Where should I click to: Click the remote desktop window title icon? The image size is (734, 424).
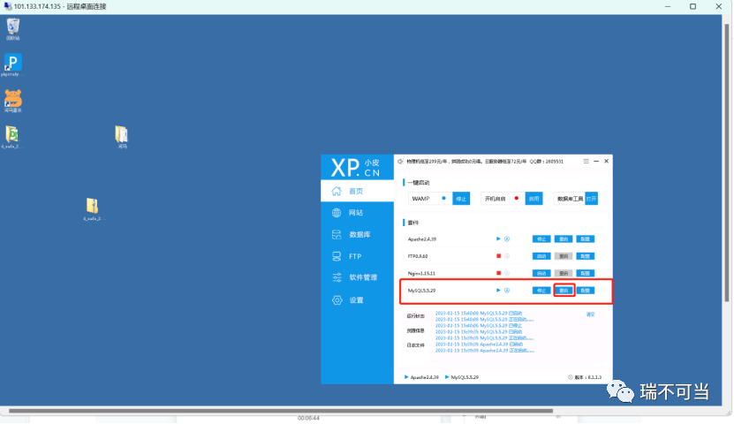coord(7,6)
